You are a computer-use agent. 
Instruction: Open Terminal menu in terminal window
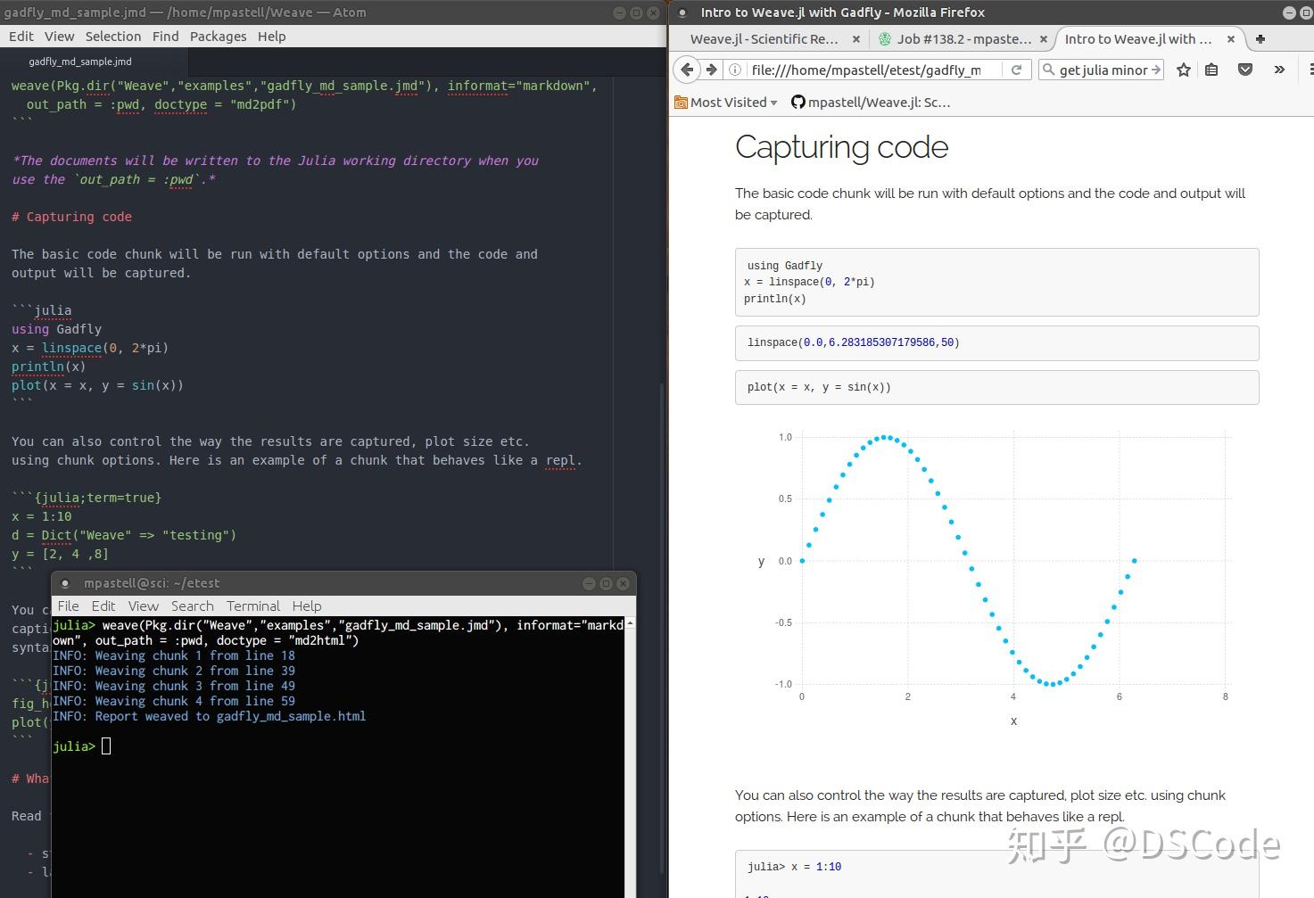252,606
